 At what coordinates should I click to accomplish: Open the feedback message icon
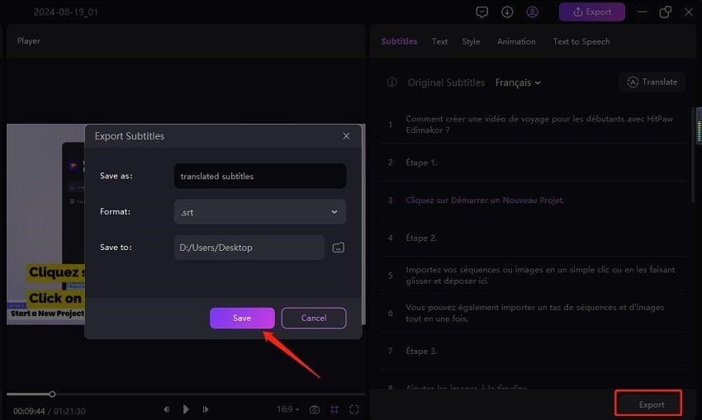click(x=481, y=12)
